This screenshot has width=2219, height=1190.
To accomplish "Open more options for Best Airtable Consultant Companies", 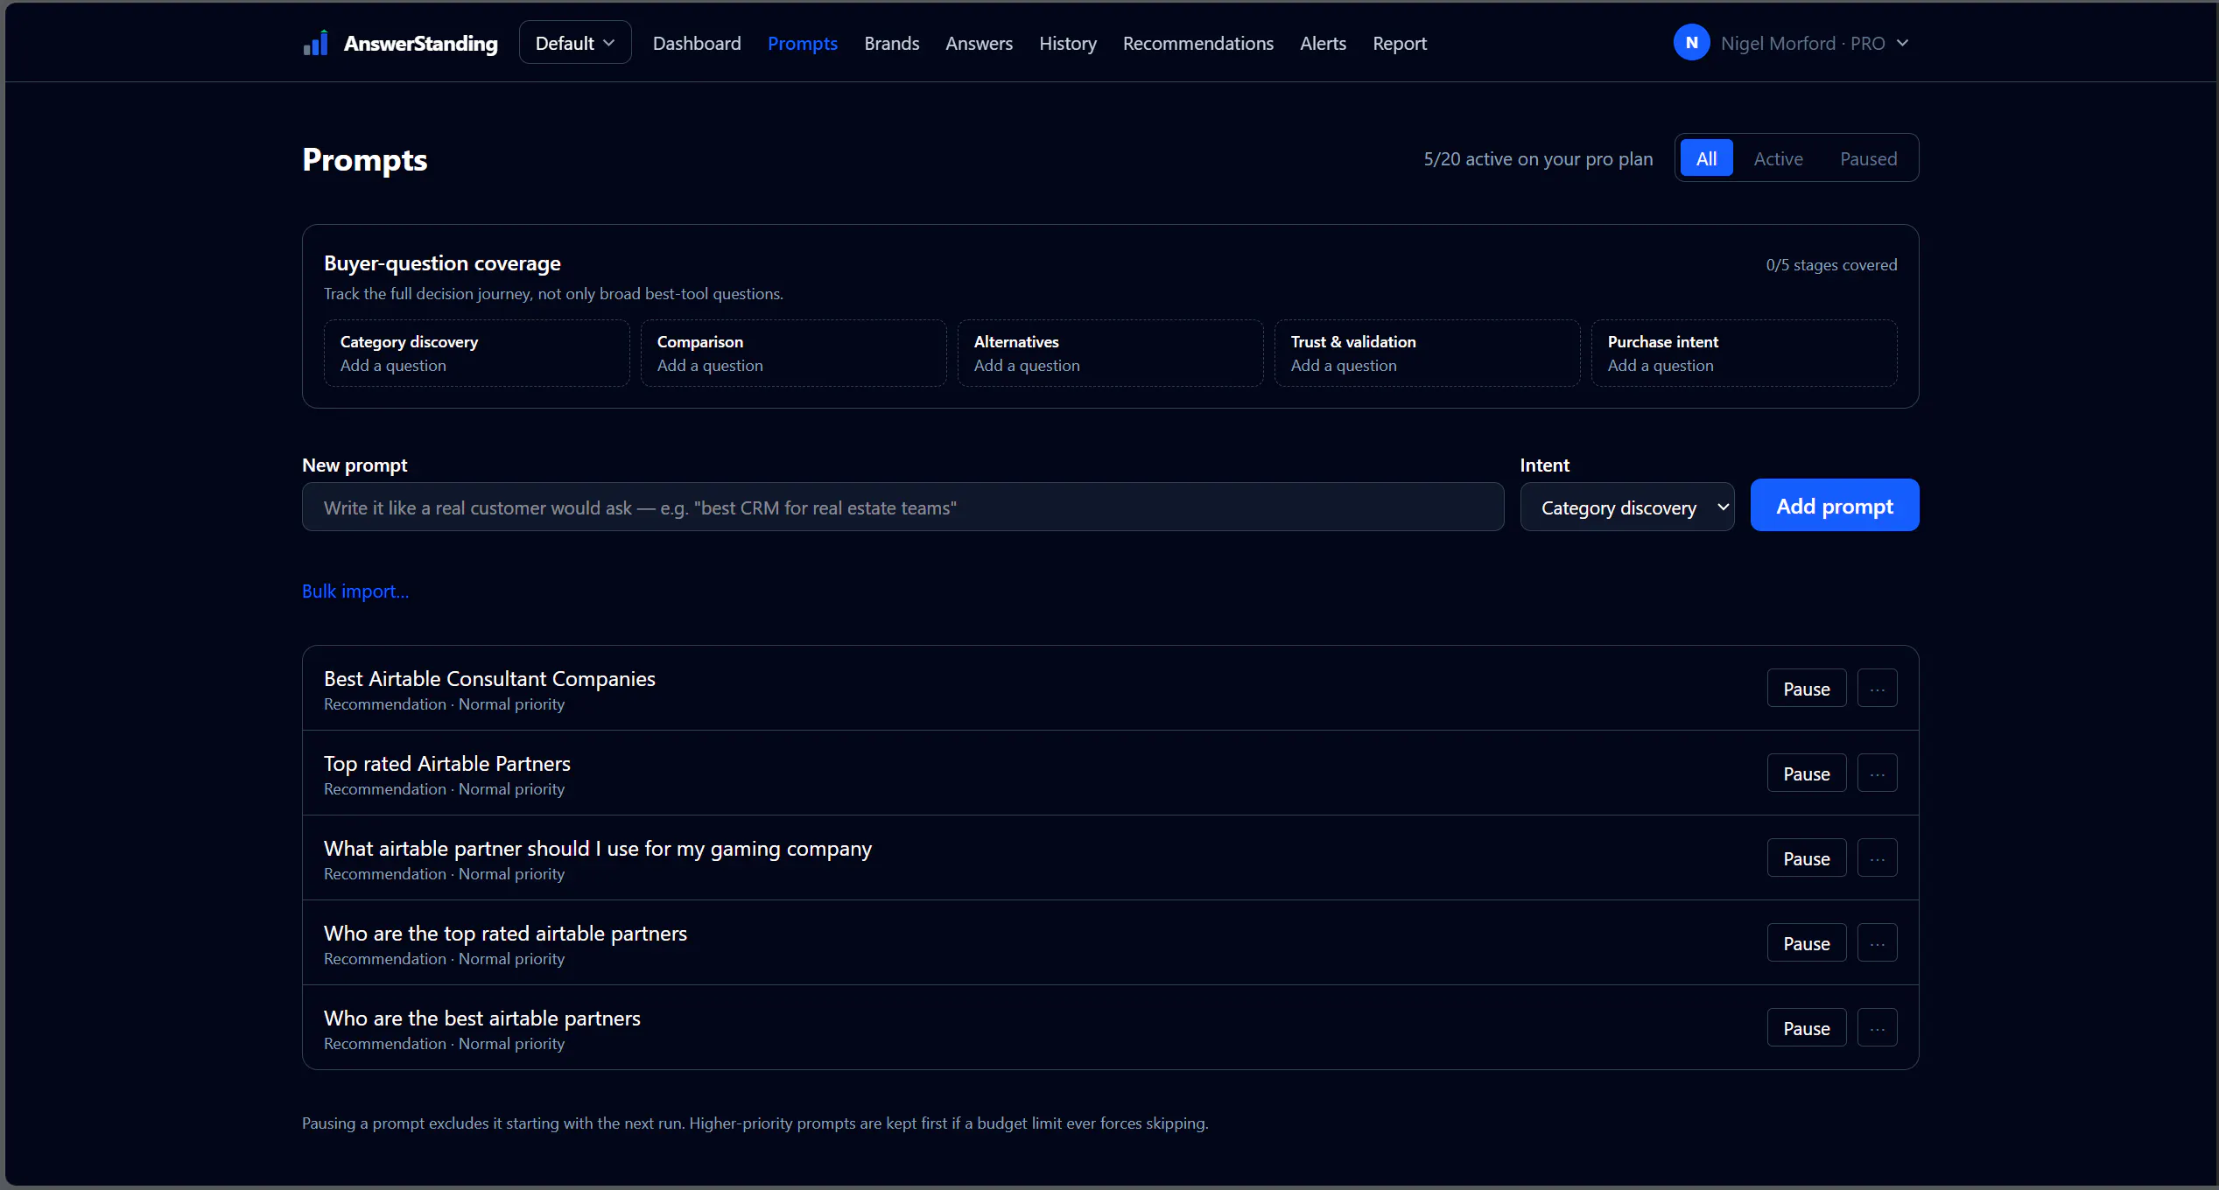I will (1877, 689).
